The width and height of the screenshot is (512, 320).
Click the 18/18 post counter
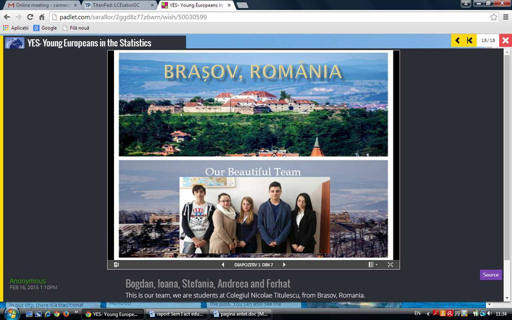coord(488,40)
